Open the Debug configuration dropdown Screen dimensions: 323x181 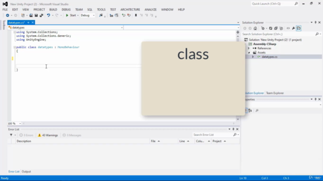(87, 16)
